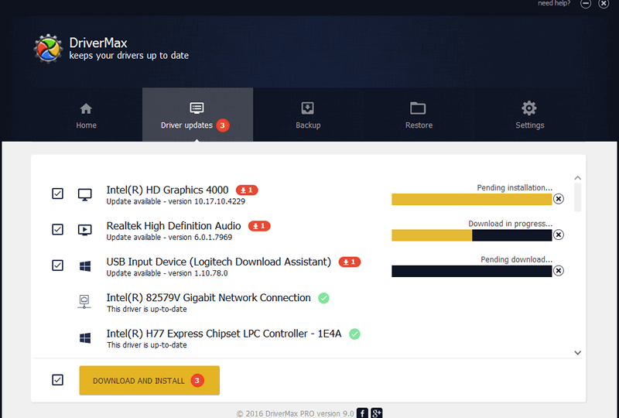Click the monitor icon for Intel HD Graphics
Screen dimensions: 619x418
point(84,194)
